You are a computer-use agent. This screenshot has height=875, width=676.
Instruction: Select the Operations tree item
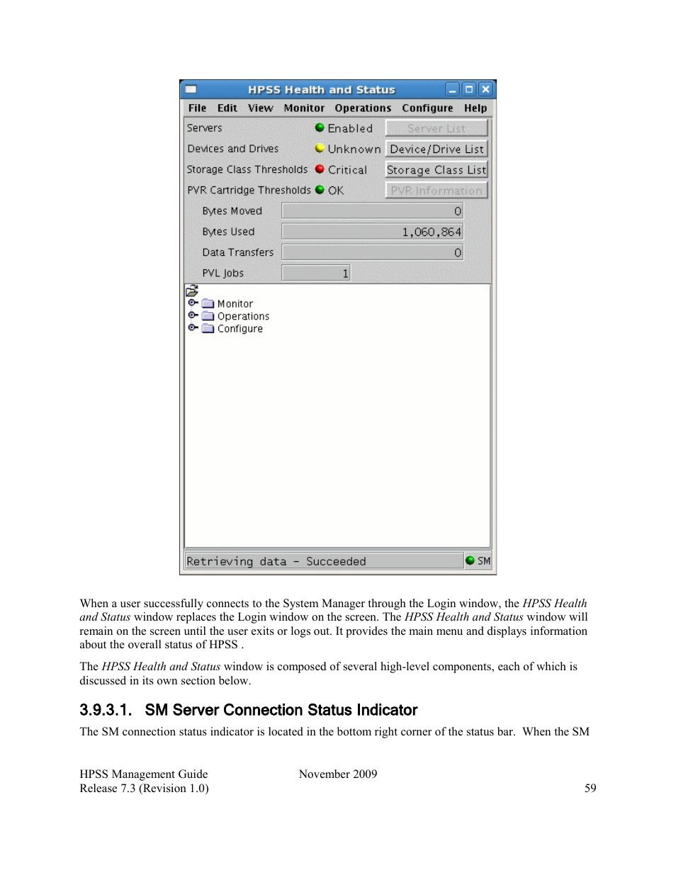coord(243,317)
